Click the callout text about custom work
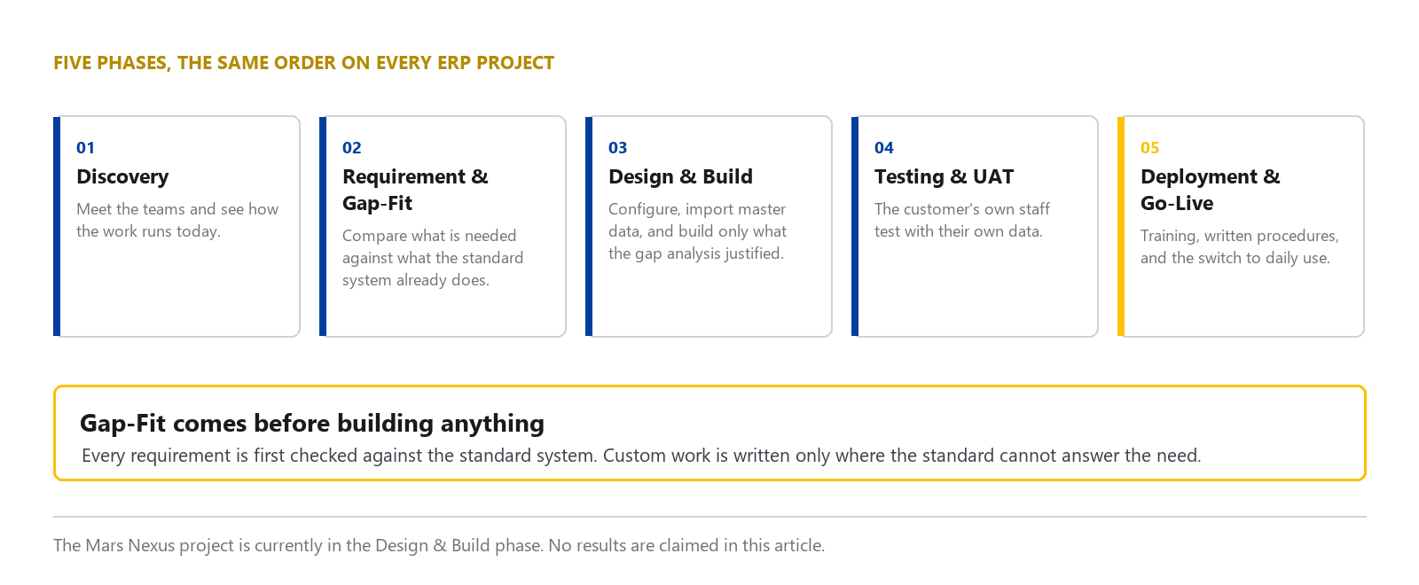Image resolution: width=1419 pixels, height=585 pixels. [x=641, y=456]
